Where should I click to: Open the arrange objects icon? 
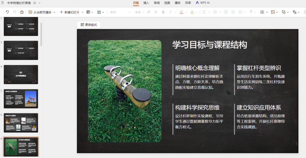coord(294,12)
